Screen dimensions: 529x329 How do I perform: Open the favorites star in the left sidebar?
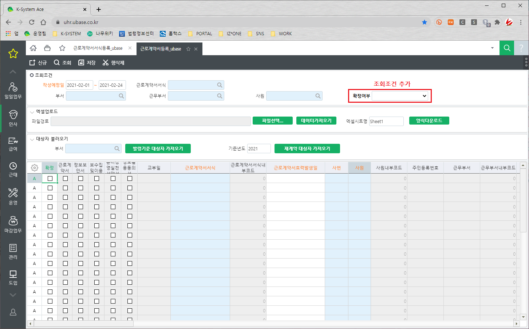(13, 54)
